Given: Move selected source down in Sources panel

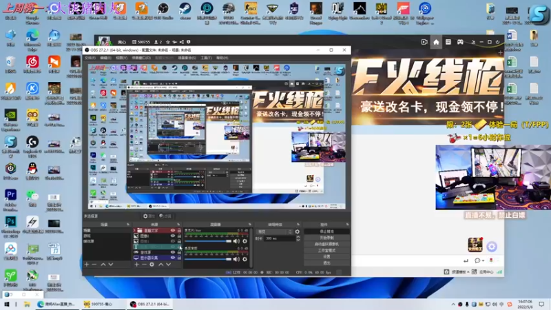Looking at the screenshot, I should [x=168, y=265].
